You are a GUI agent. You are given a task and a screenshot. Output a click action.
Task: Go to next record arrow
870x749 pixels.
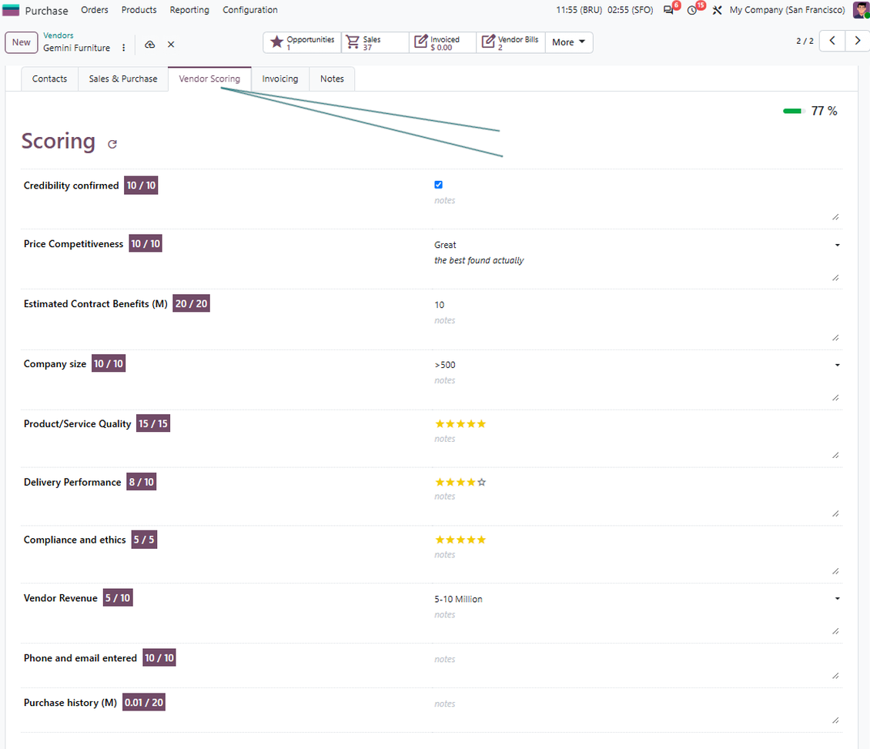point(857,41)
